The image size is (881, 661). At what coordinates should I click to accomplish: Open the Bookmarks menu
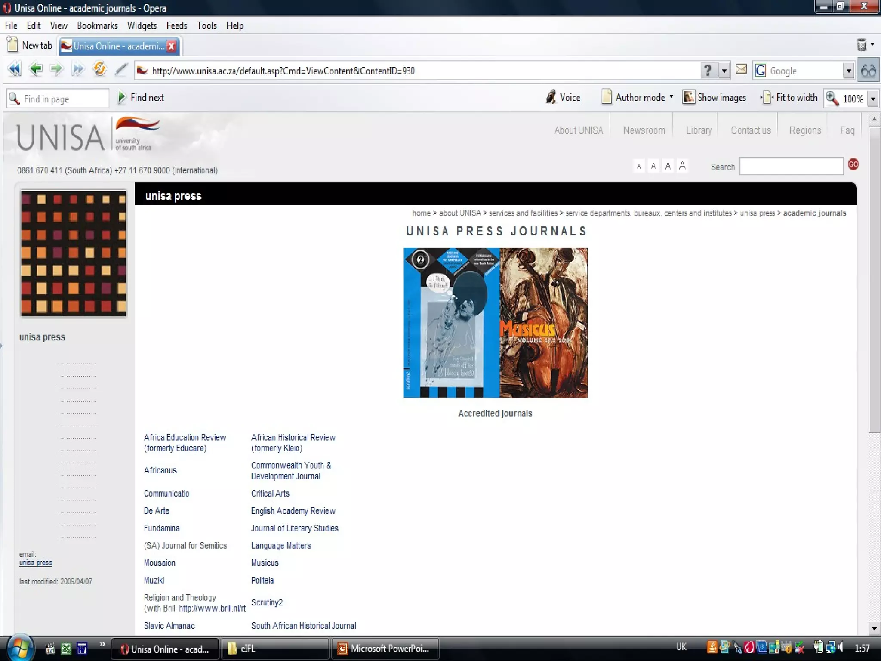coord(97,26)
